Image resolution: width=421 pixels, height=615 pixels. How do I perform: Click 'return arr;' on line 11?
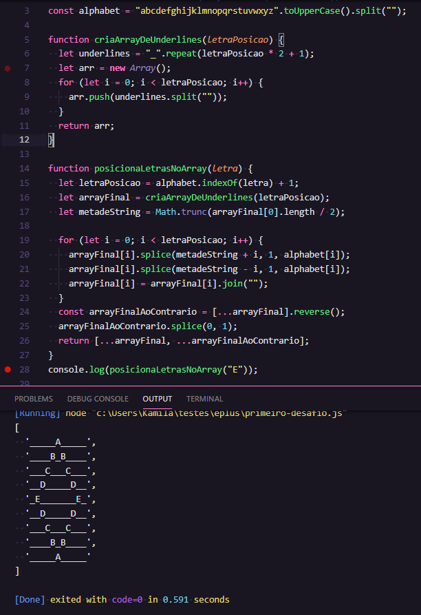click(86, 126)
